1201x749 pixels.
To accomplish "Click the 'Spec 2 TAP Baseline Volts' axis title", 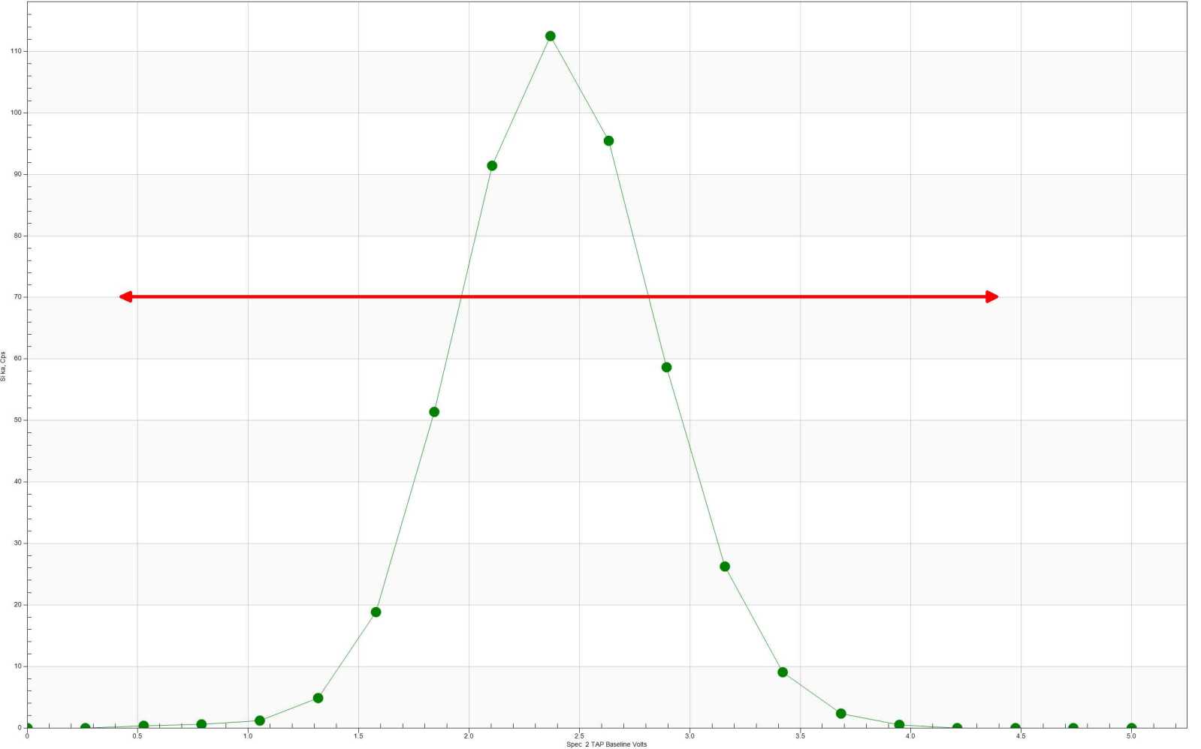I will pyautogui.click(x=606, y=744).
